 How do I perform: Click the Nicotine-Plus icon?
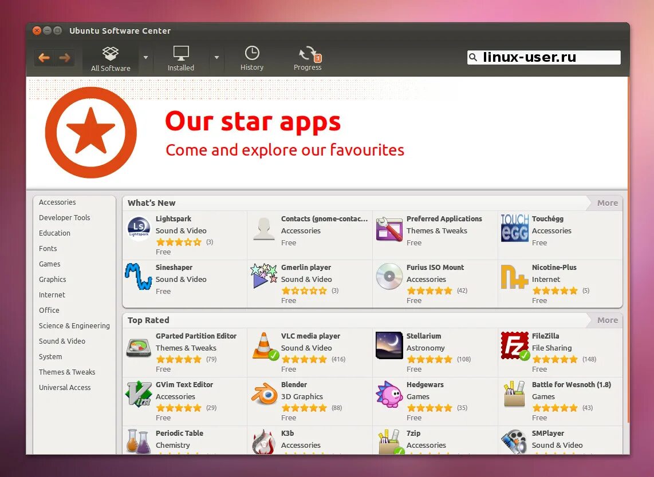514,277
